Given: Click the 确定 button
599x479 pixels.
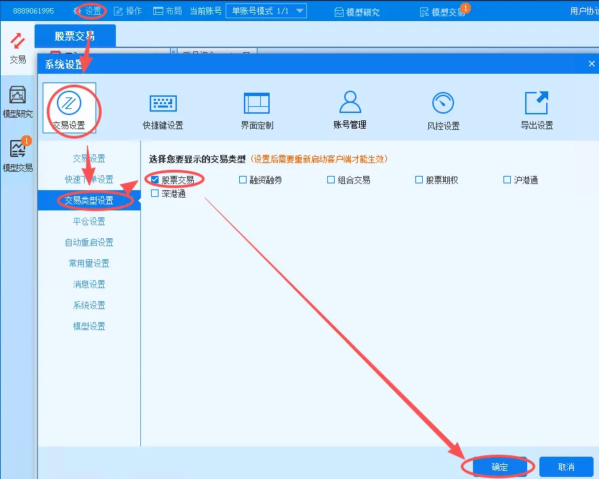Looking at the screenshot, I should coord(499,467).
